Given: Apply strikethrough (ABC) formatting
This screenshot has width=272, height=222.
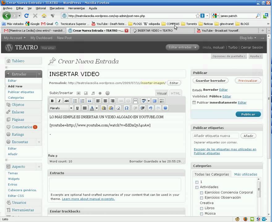Looking at the screenshot, I should [x=67, y=101].
